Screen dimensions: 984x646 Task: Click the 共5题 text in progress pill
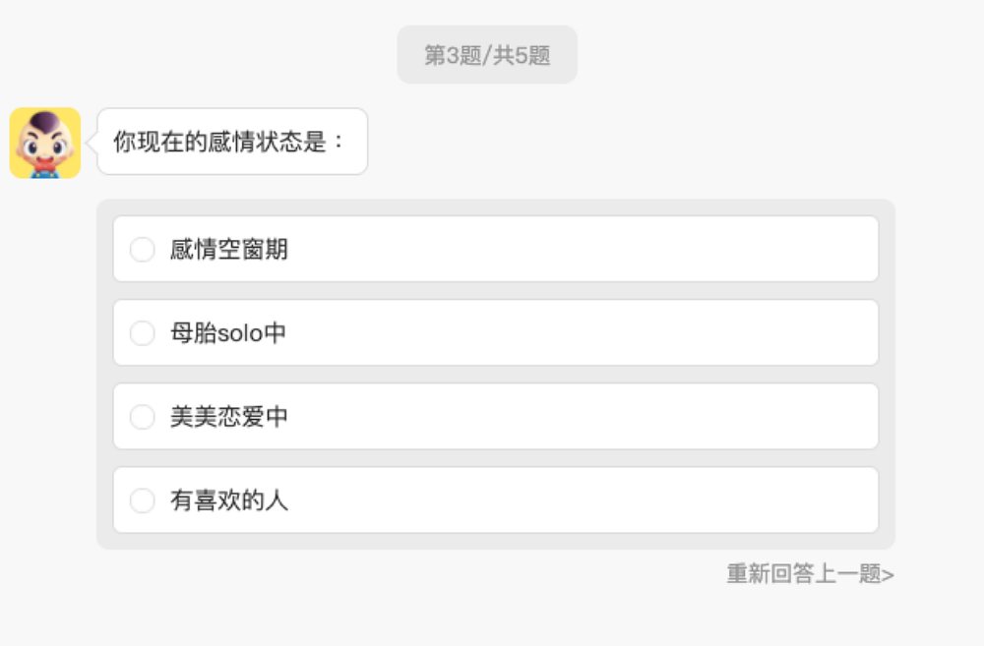pos(522,55)
